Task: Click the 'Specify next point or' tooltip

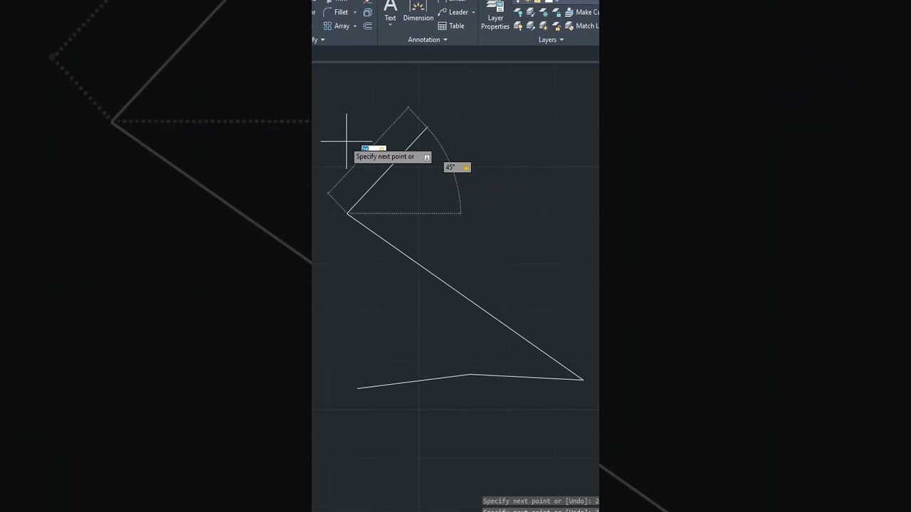Action: (393, 157)
